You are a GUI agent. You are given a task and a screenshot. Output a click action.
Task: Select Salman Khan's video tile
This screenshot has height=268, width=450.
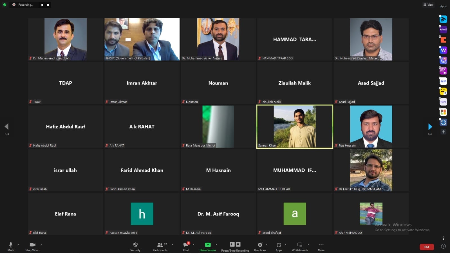pyautogui.click(x=295, y=127)
